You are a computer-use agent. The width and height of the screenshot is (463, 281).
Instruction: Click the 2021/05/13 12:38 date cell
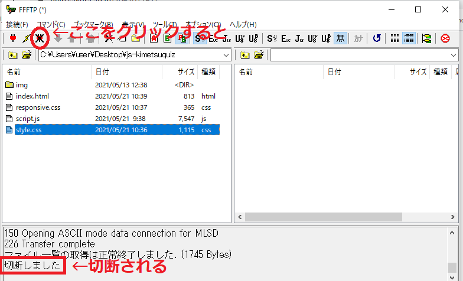click(121, 85)
